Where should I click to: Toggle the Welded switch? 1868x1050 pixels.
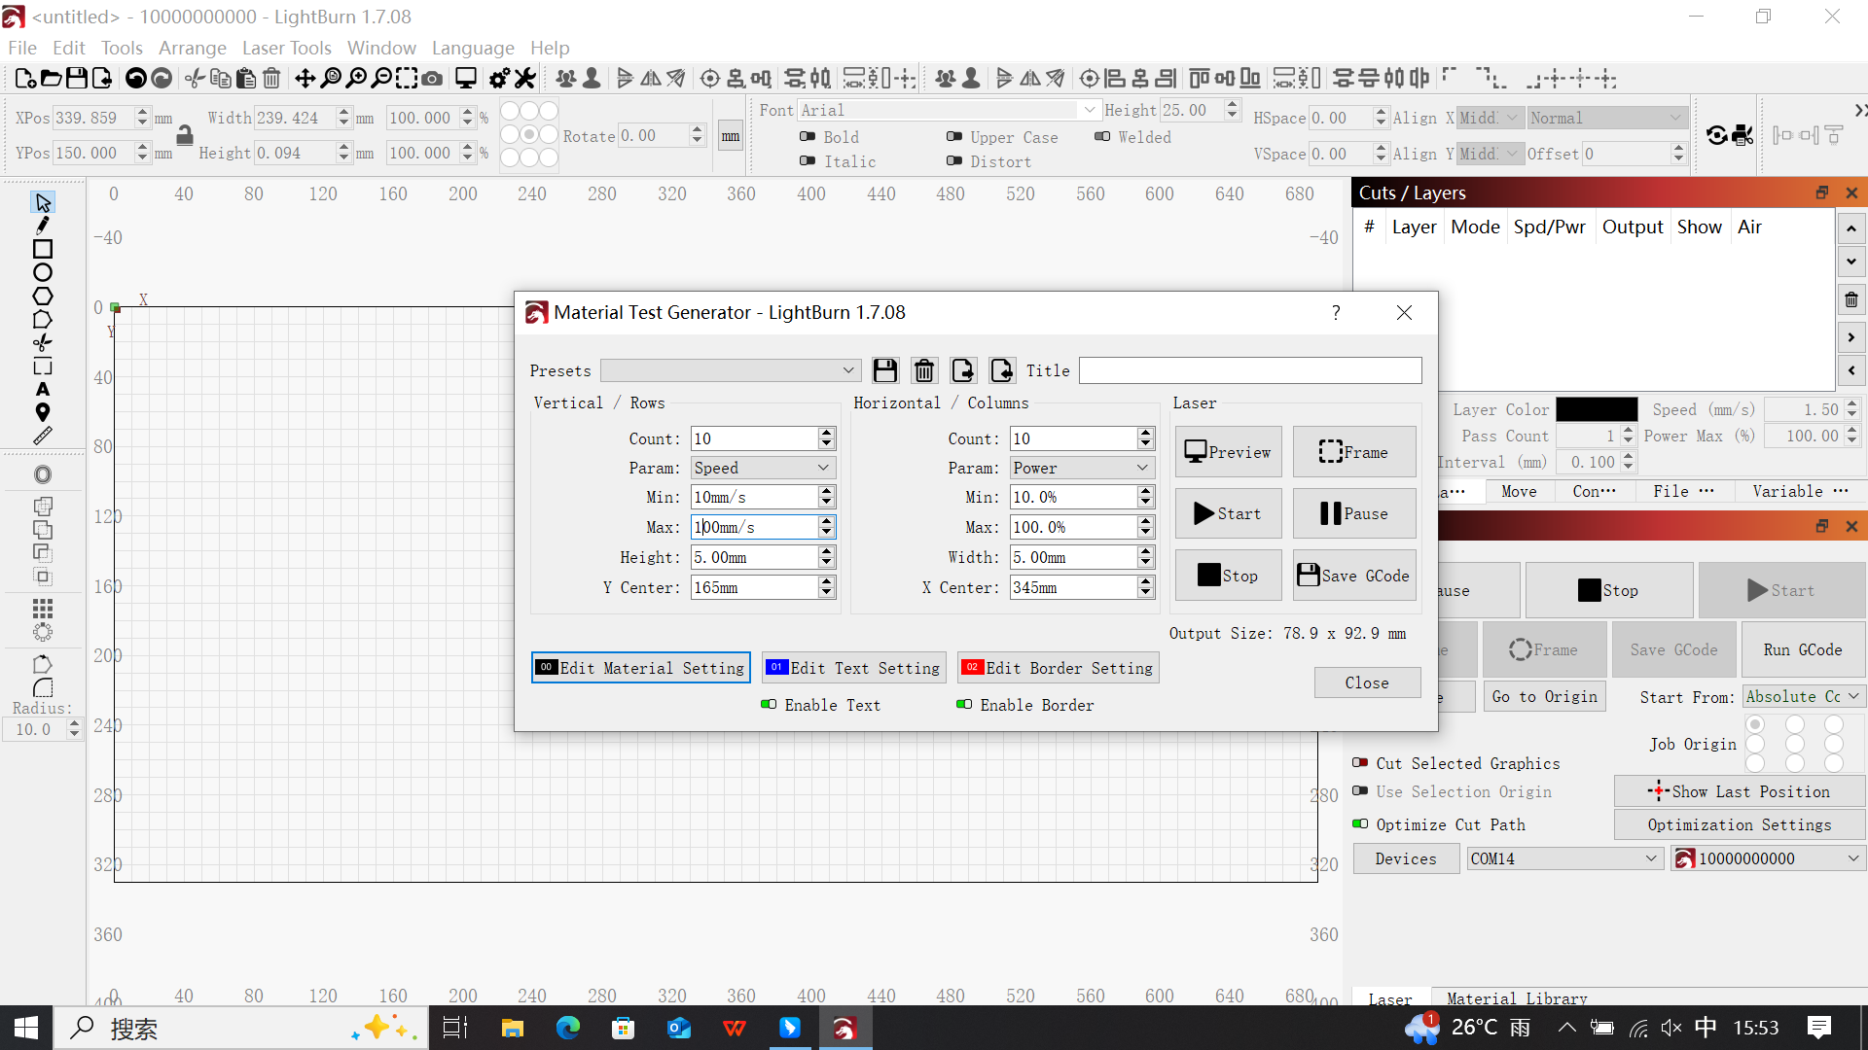point(1102,136)
